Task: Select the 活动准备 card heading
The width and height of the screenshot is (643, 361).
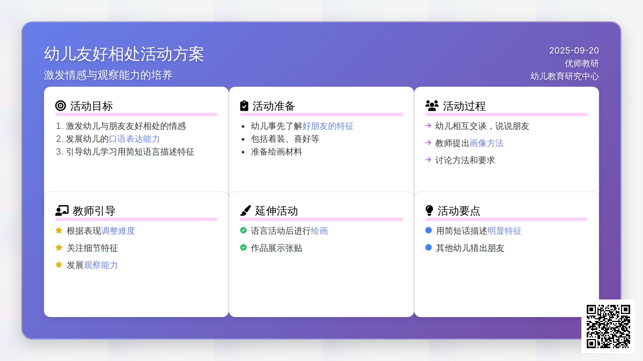Action: [273, 106]
